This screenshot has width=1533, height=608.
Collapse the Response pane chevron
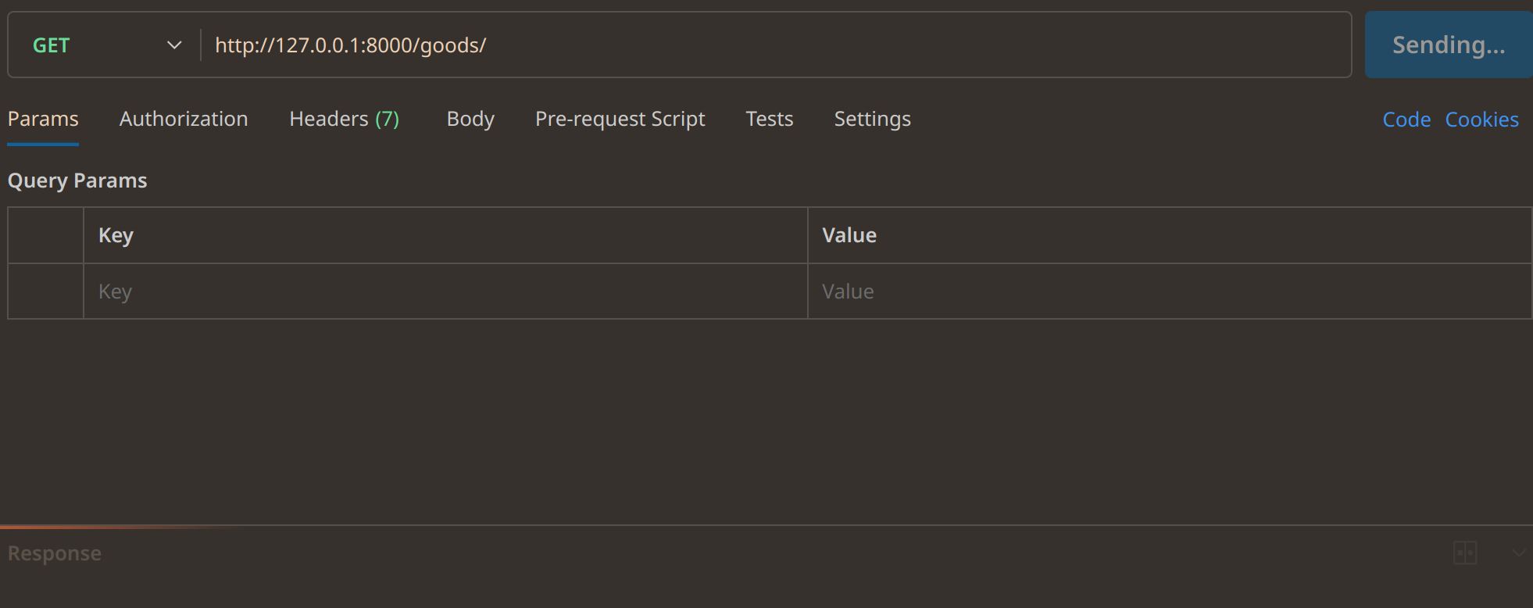pyautogui.click(x=1518, y=553)
